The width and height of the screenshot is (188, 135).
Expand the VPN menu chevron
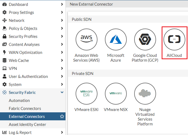pyautogui.click(x=62, y=69)
